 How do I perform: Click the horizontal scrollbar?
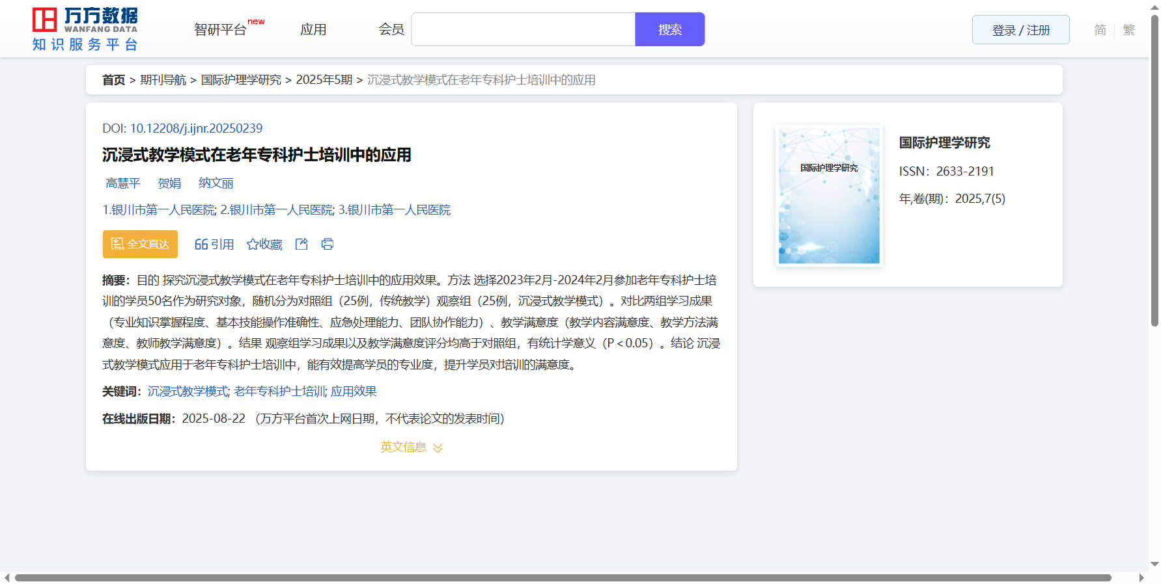tap(563, 577)
